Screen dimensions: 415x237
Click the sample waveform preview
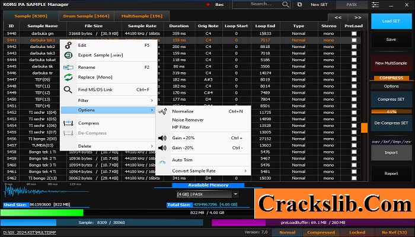[x=46, y=191]
